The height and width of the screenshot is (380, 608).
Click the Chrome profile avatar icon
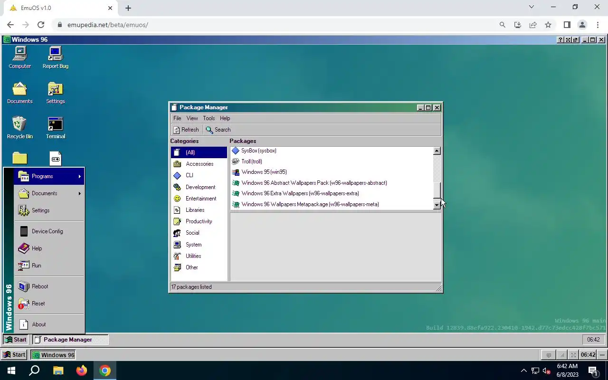point(582,25)
